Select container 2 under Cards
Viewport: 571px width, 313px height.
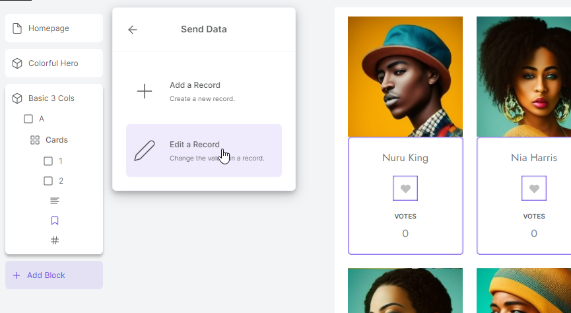click(x=53, y=181)
